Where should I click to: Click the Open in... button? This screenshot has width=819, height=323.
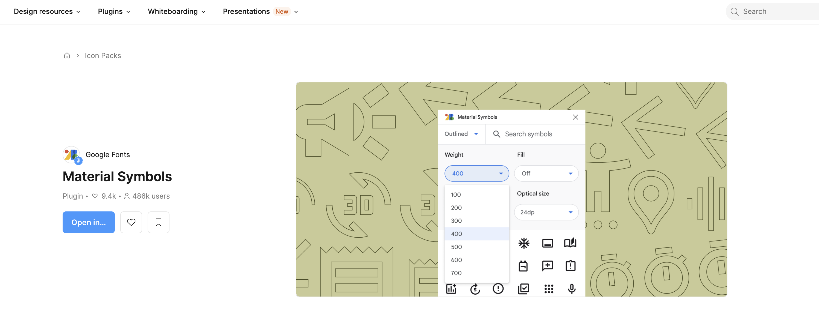click(88, 222)
